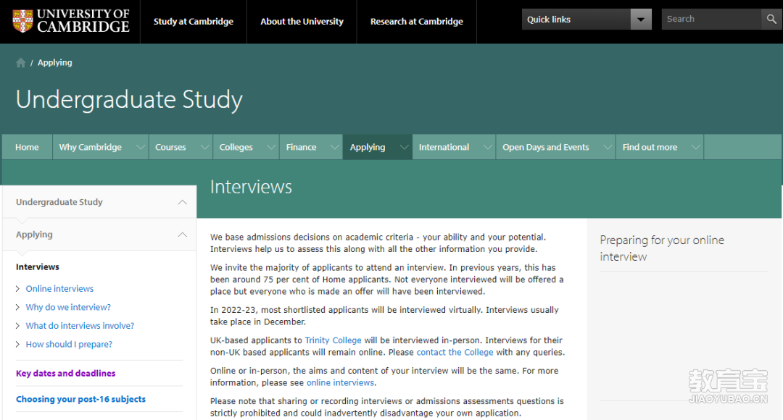This screenshot has width=783, height=420.
Task: Select the Finance navigation tab
Action: [301, 147]
